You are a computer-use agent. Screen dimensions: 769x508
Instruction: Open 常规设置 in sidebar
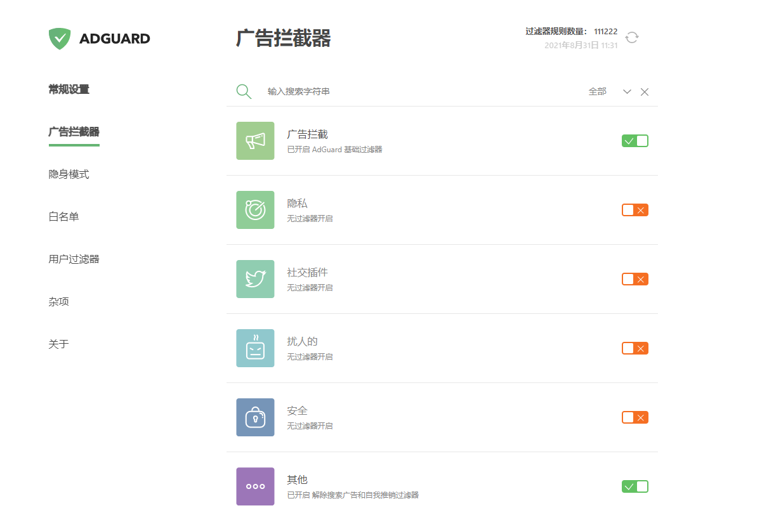click(x=69, y=89)
